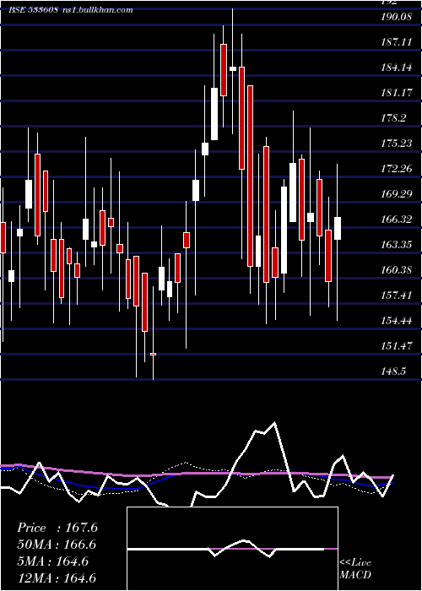Click the 160.38 price axis label
The height and width of the screenshot is (591, 422).
[x=397, y=270]
